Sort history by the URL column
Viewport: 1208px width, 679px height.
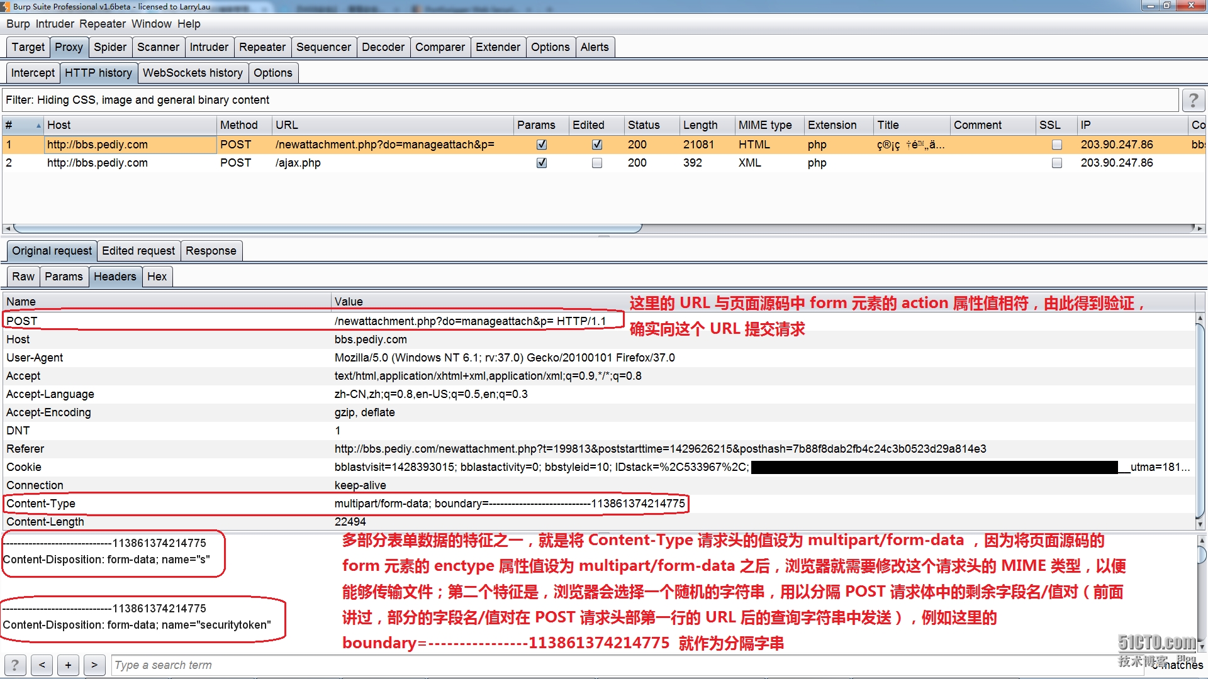tap(393, 125)
